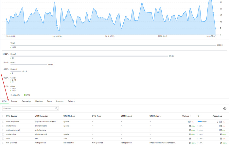Click the Direct traffic bar
The height and width of the screenshot is (145, 229).
[29, 65]
